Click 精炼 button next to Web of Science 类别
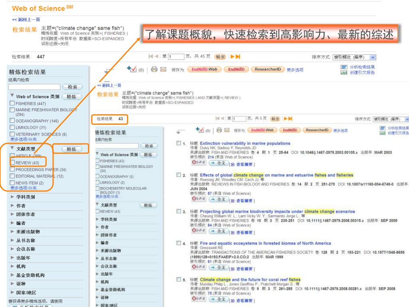 pyautogui.click(x=71, y=97)
